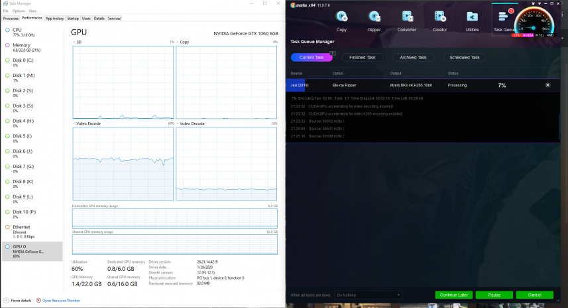Viewport: 568px width, 308px height.
Task: Select the Current Task tab
Action: (312, 57)
